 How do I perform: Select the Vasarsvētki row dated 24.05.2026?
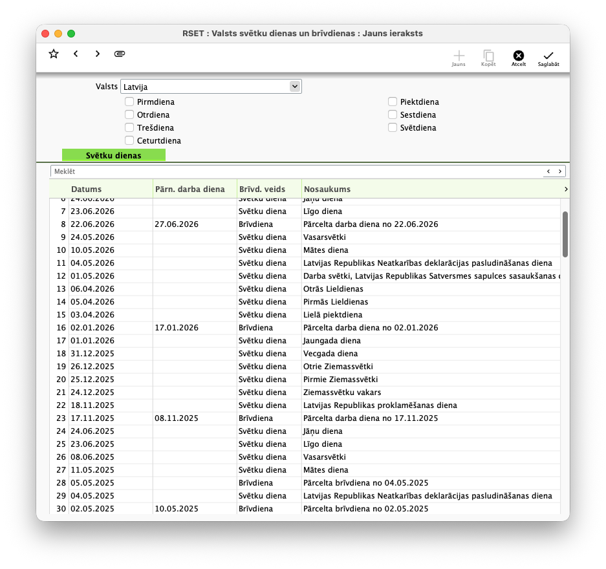pyautogui.click(x=305, y=237)
